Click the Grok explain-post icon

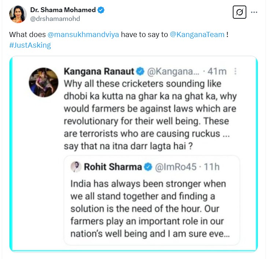239,12
